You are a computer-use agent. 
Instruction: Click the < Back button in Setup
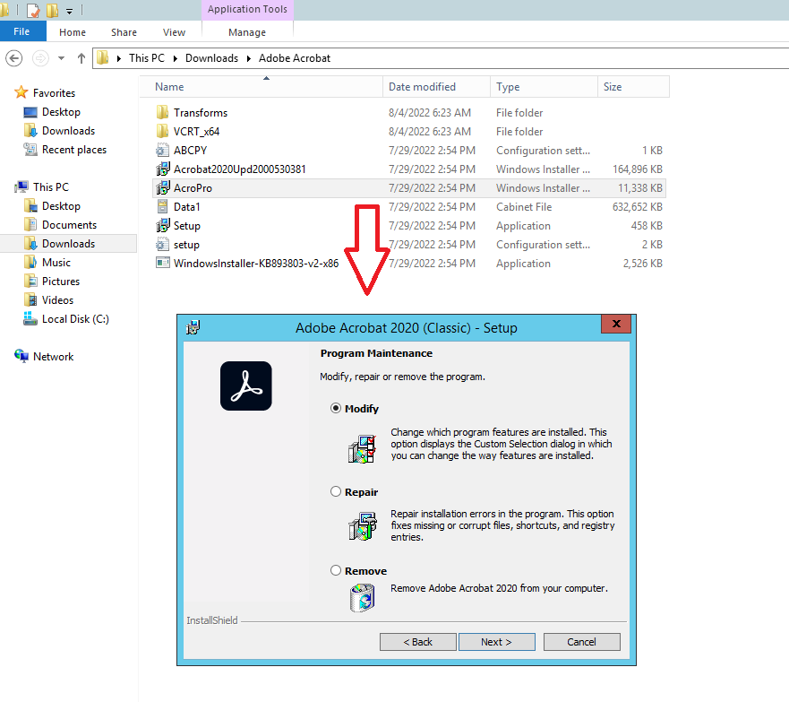[417, 642]
